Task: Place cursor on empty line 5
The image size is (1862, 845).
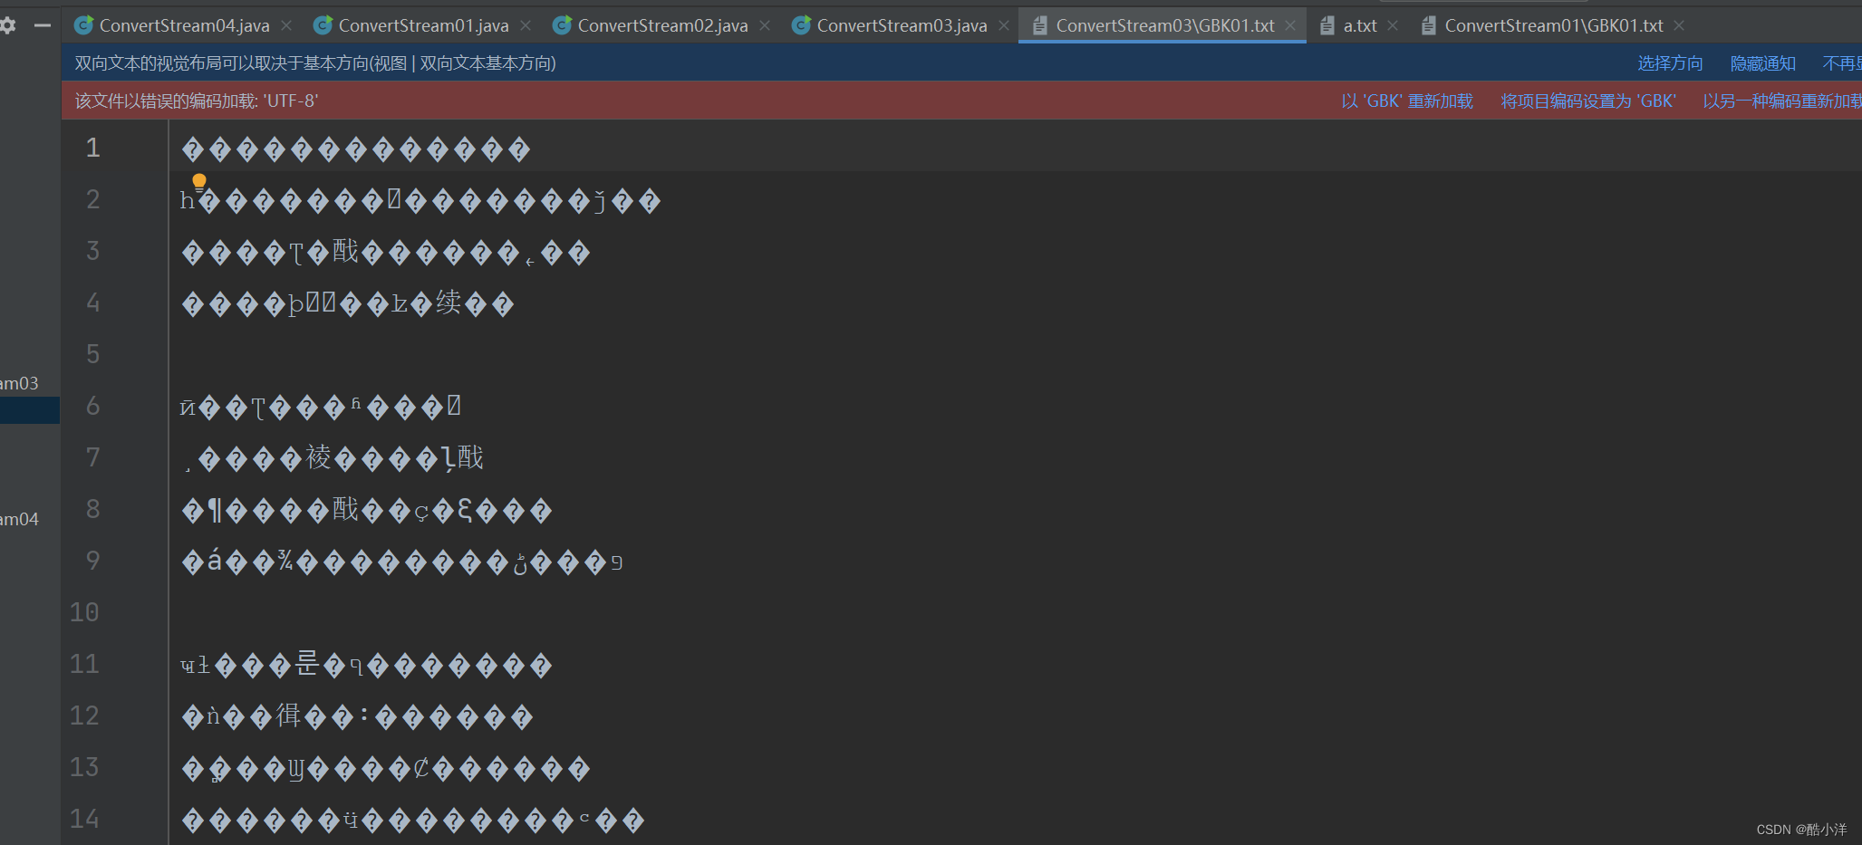Action: (x=1015, y=354)
